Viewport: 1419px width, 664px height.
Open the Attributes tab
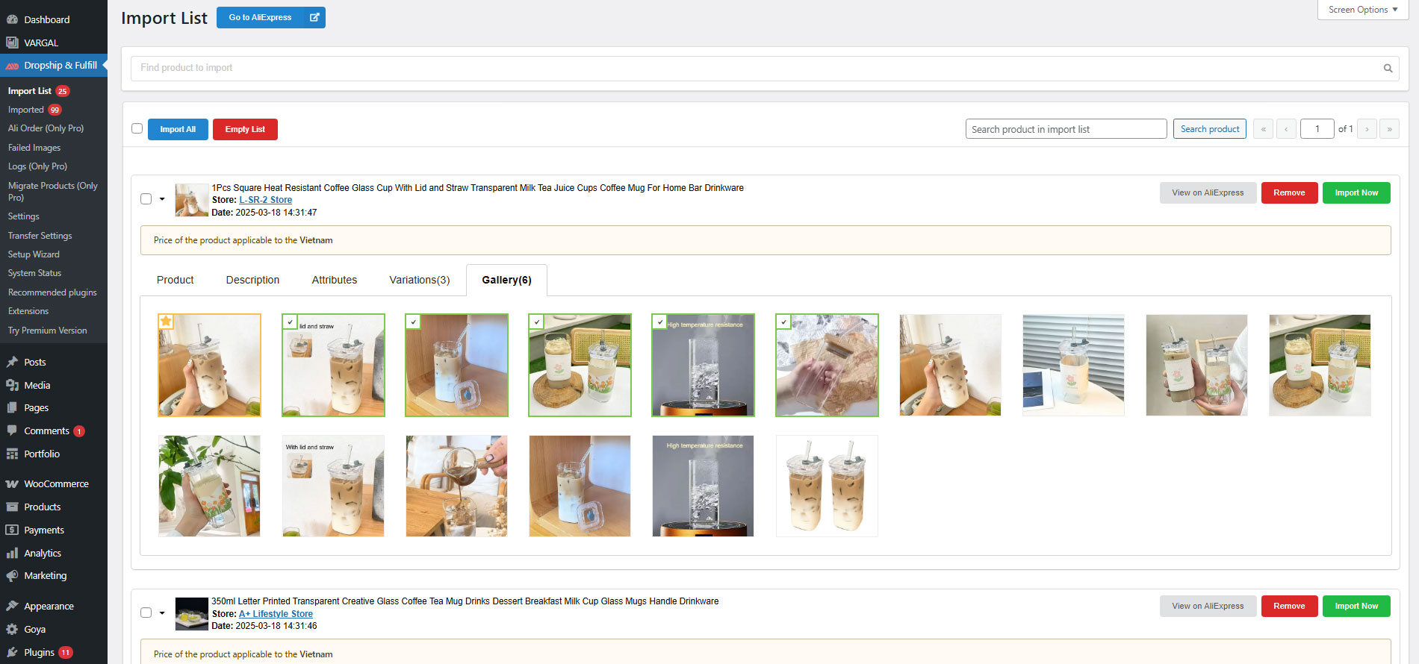click(x=334, y=280)
